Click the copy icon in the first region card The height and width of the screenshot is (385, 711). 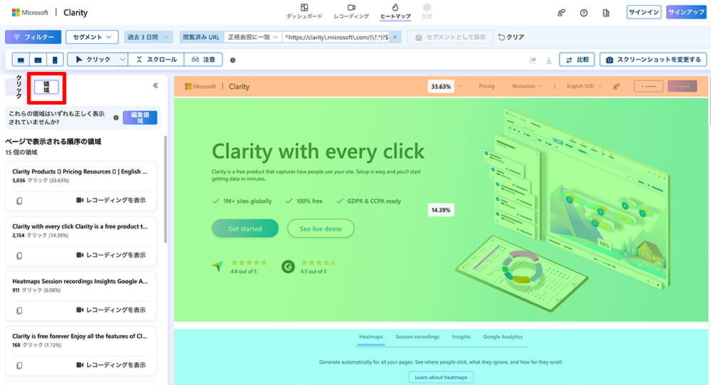(x=19, y=201)
